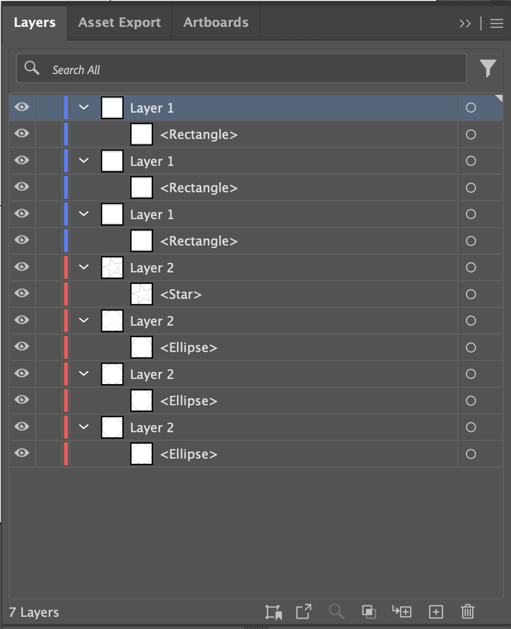Click inside the Search All field

(x=203, y=68)
